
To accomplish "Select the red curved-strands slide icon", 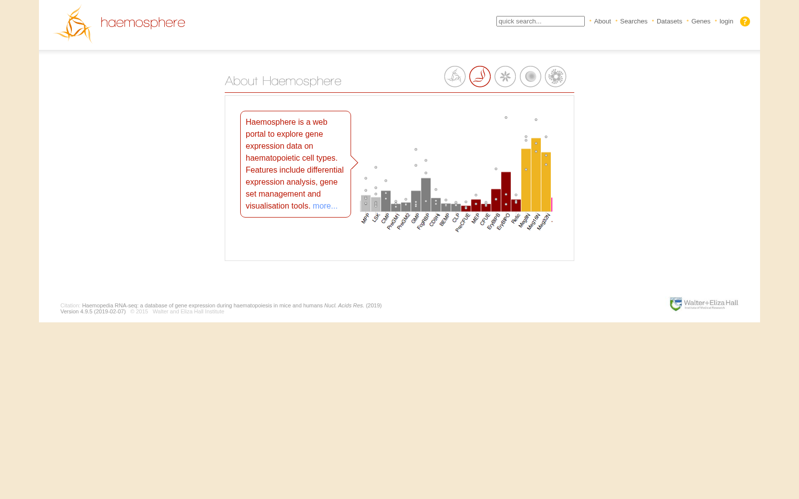I will pyautogui.click(x=480, y=76).
